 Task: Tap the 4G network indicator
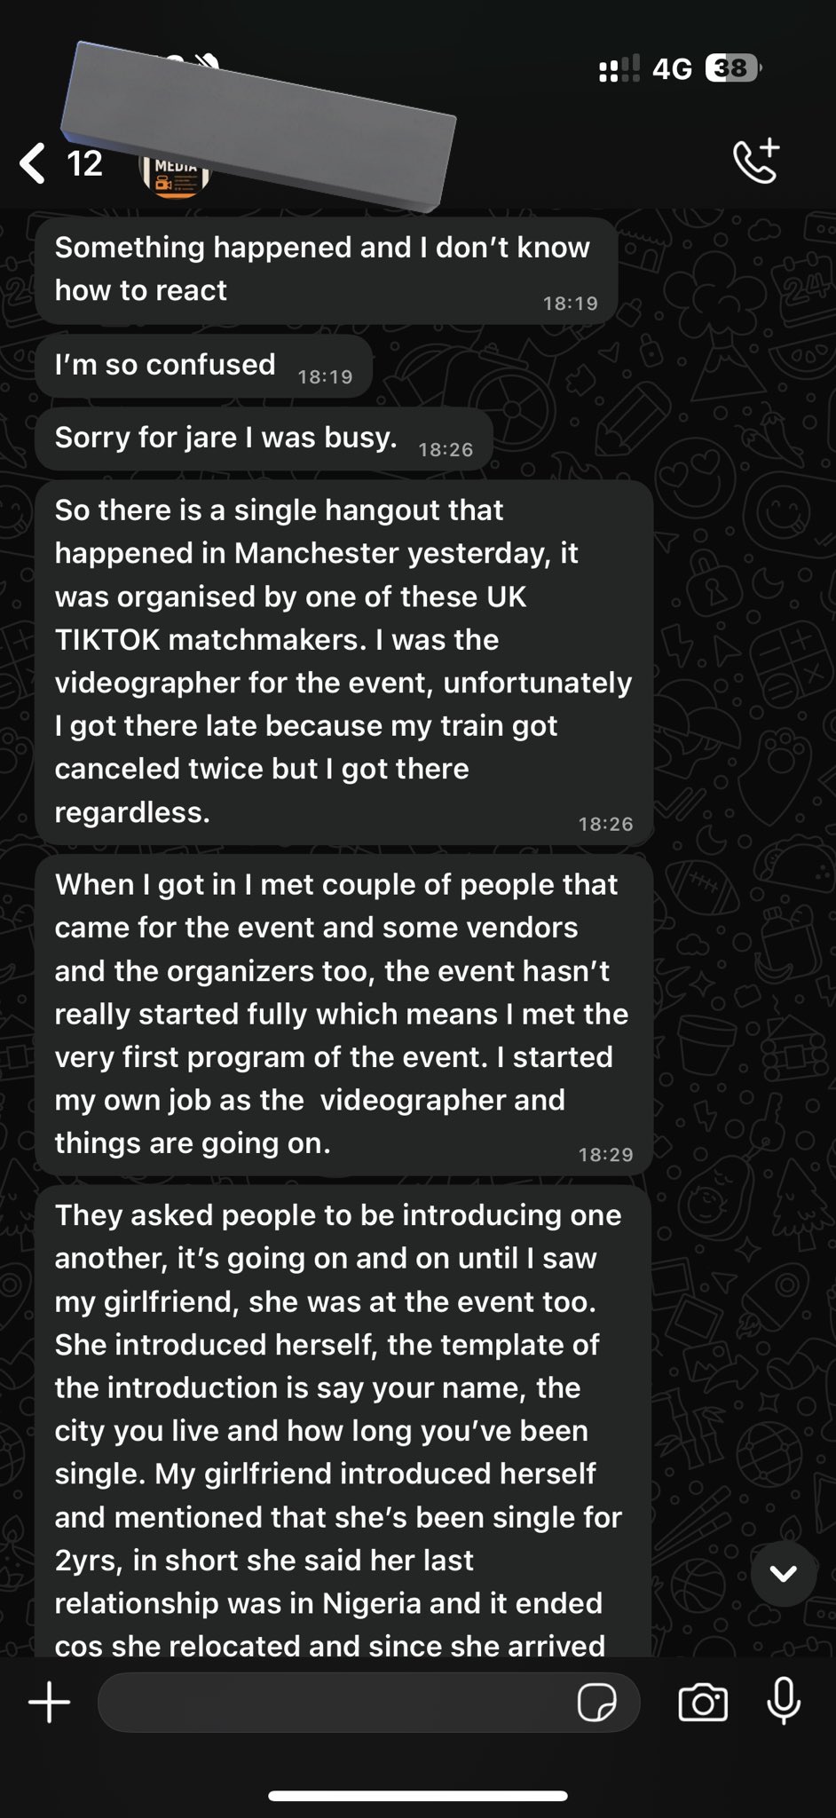click(x=672, y=68)
